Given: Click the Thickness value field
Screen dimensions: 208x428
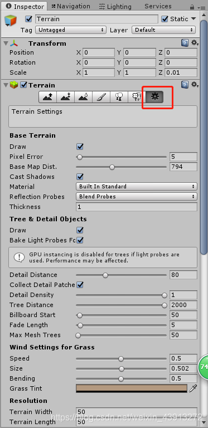Looking at the screenshot, I should pyautogui.click(x=136, y=207).
